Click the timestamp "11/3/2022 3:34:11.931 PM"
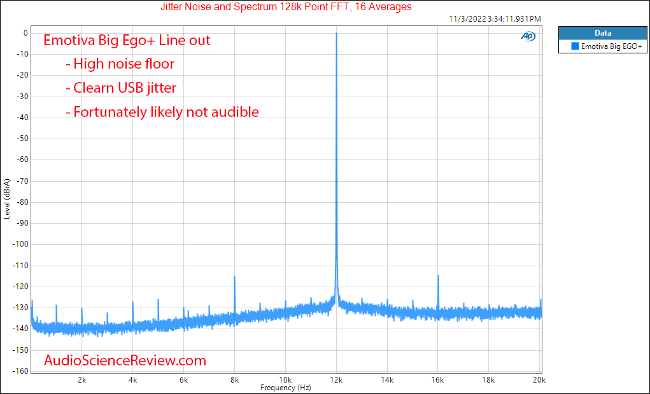Viewport: 650px width, 394px height. (495, 18)
